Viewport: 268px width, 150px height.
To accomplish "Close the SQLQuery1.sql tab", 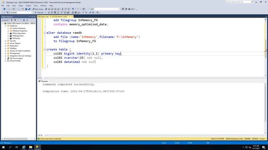I will 72,17.
